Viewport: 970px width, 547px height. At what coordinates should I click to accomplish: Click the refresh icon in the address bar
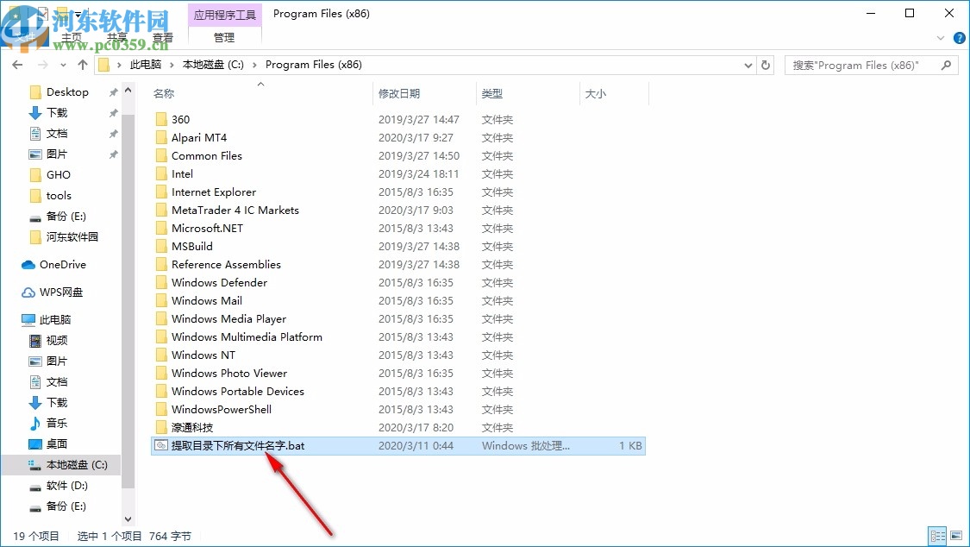tap(767, 64)
